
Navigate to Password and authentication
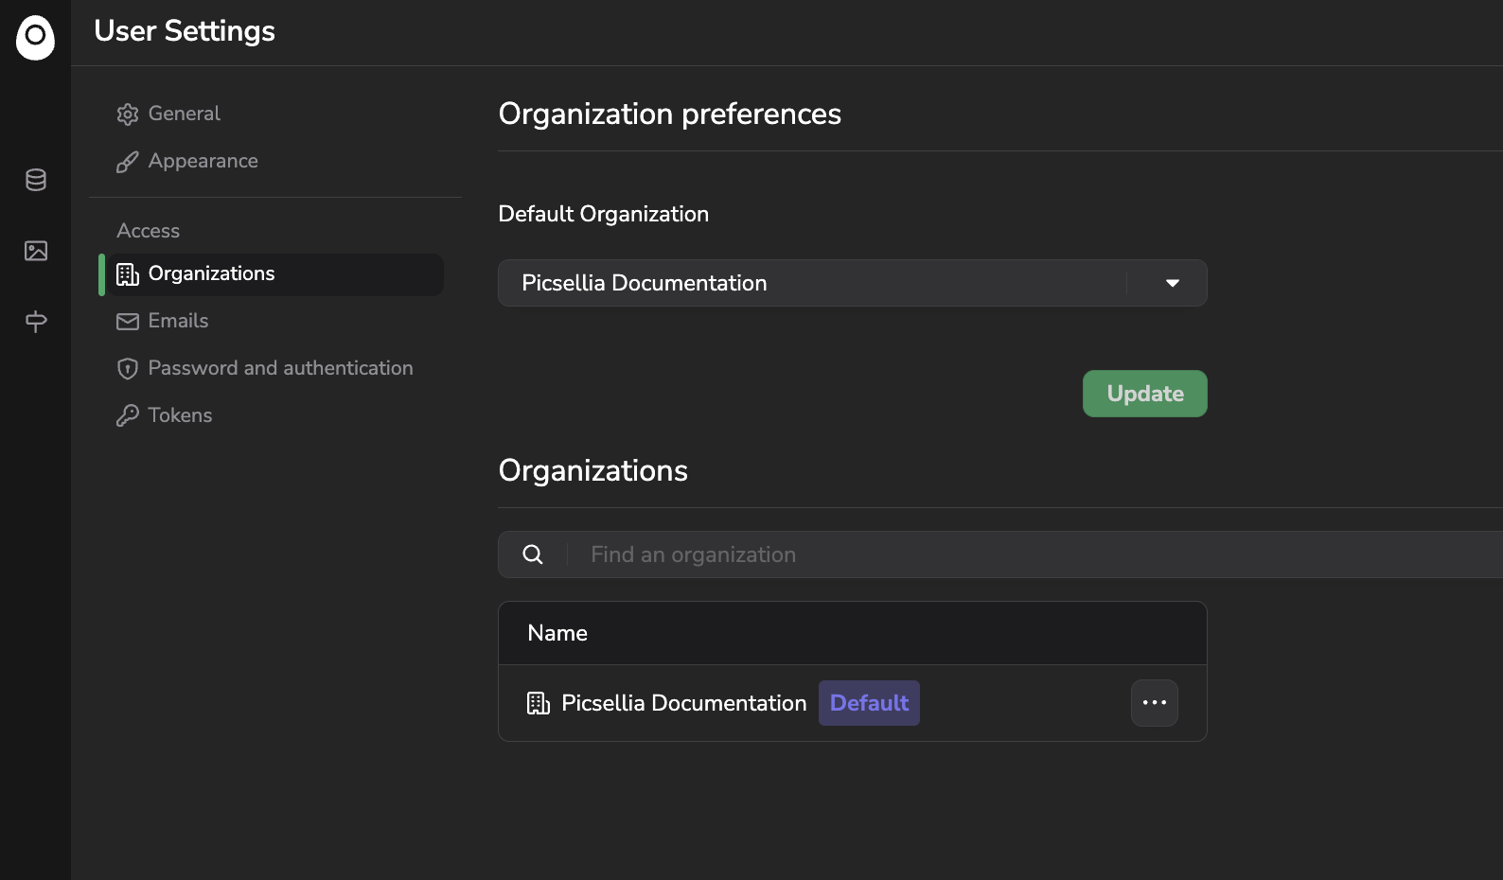[x=280, y=368]
